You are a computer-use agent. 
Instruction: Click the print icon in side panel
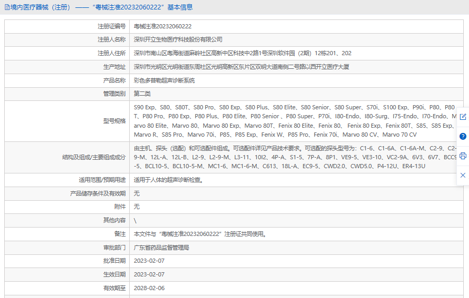coord(463,156)
